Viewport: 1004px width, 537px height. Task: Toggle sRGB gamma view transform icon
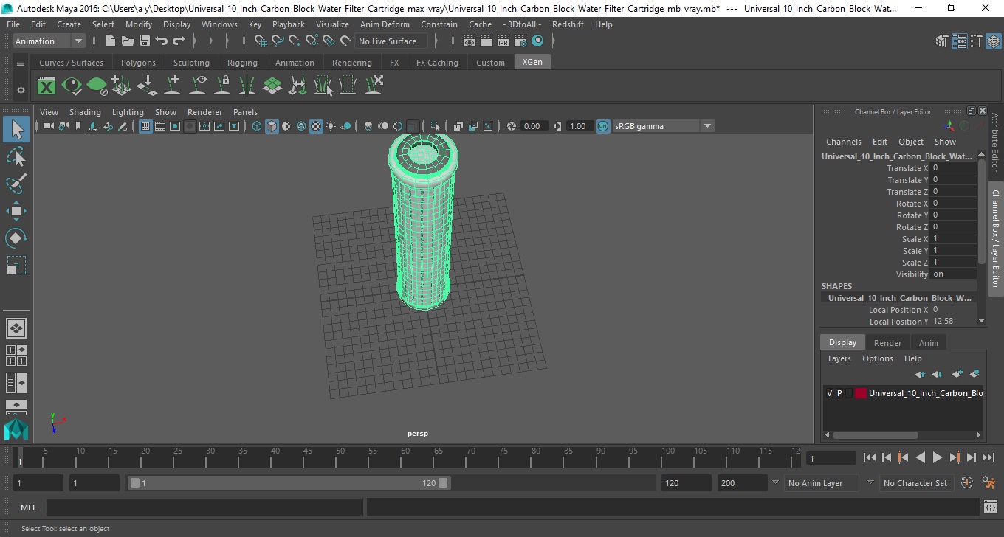click(x=603, y=126)
